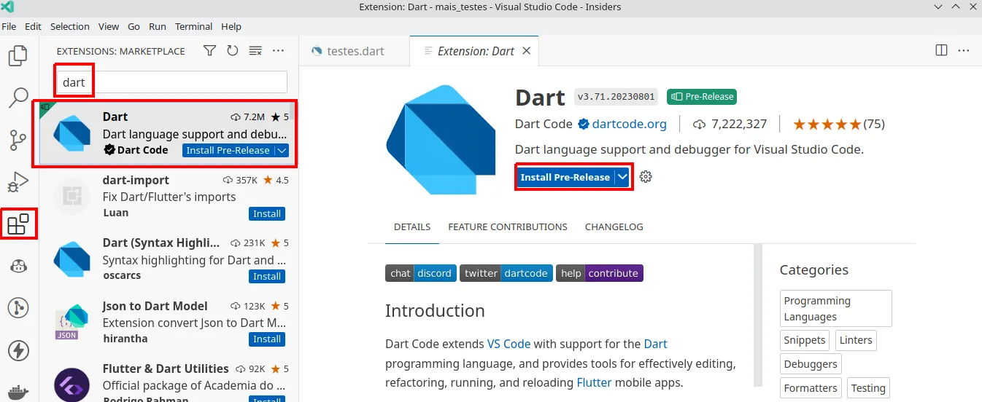Click the Linters category tag
The height and width of the screenshot is (402, 982).
(x=856, y=340)
